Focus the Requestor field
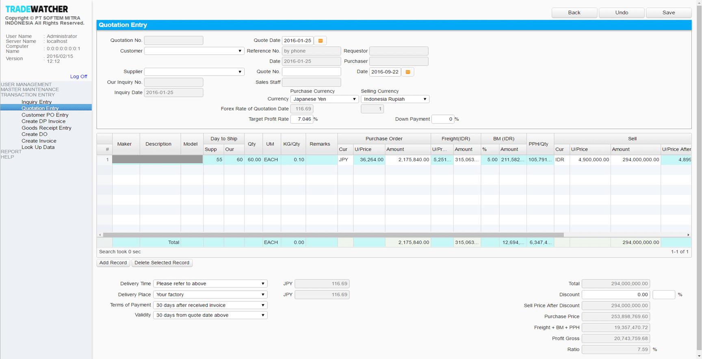Screen dimensions: 702x359 [x=399, y=51]
